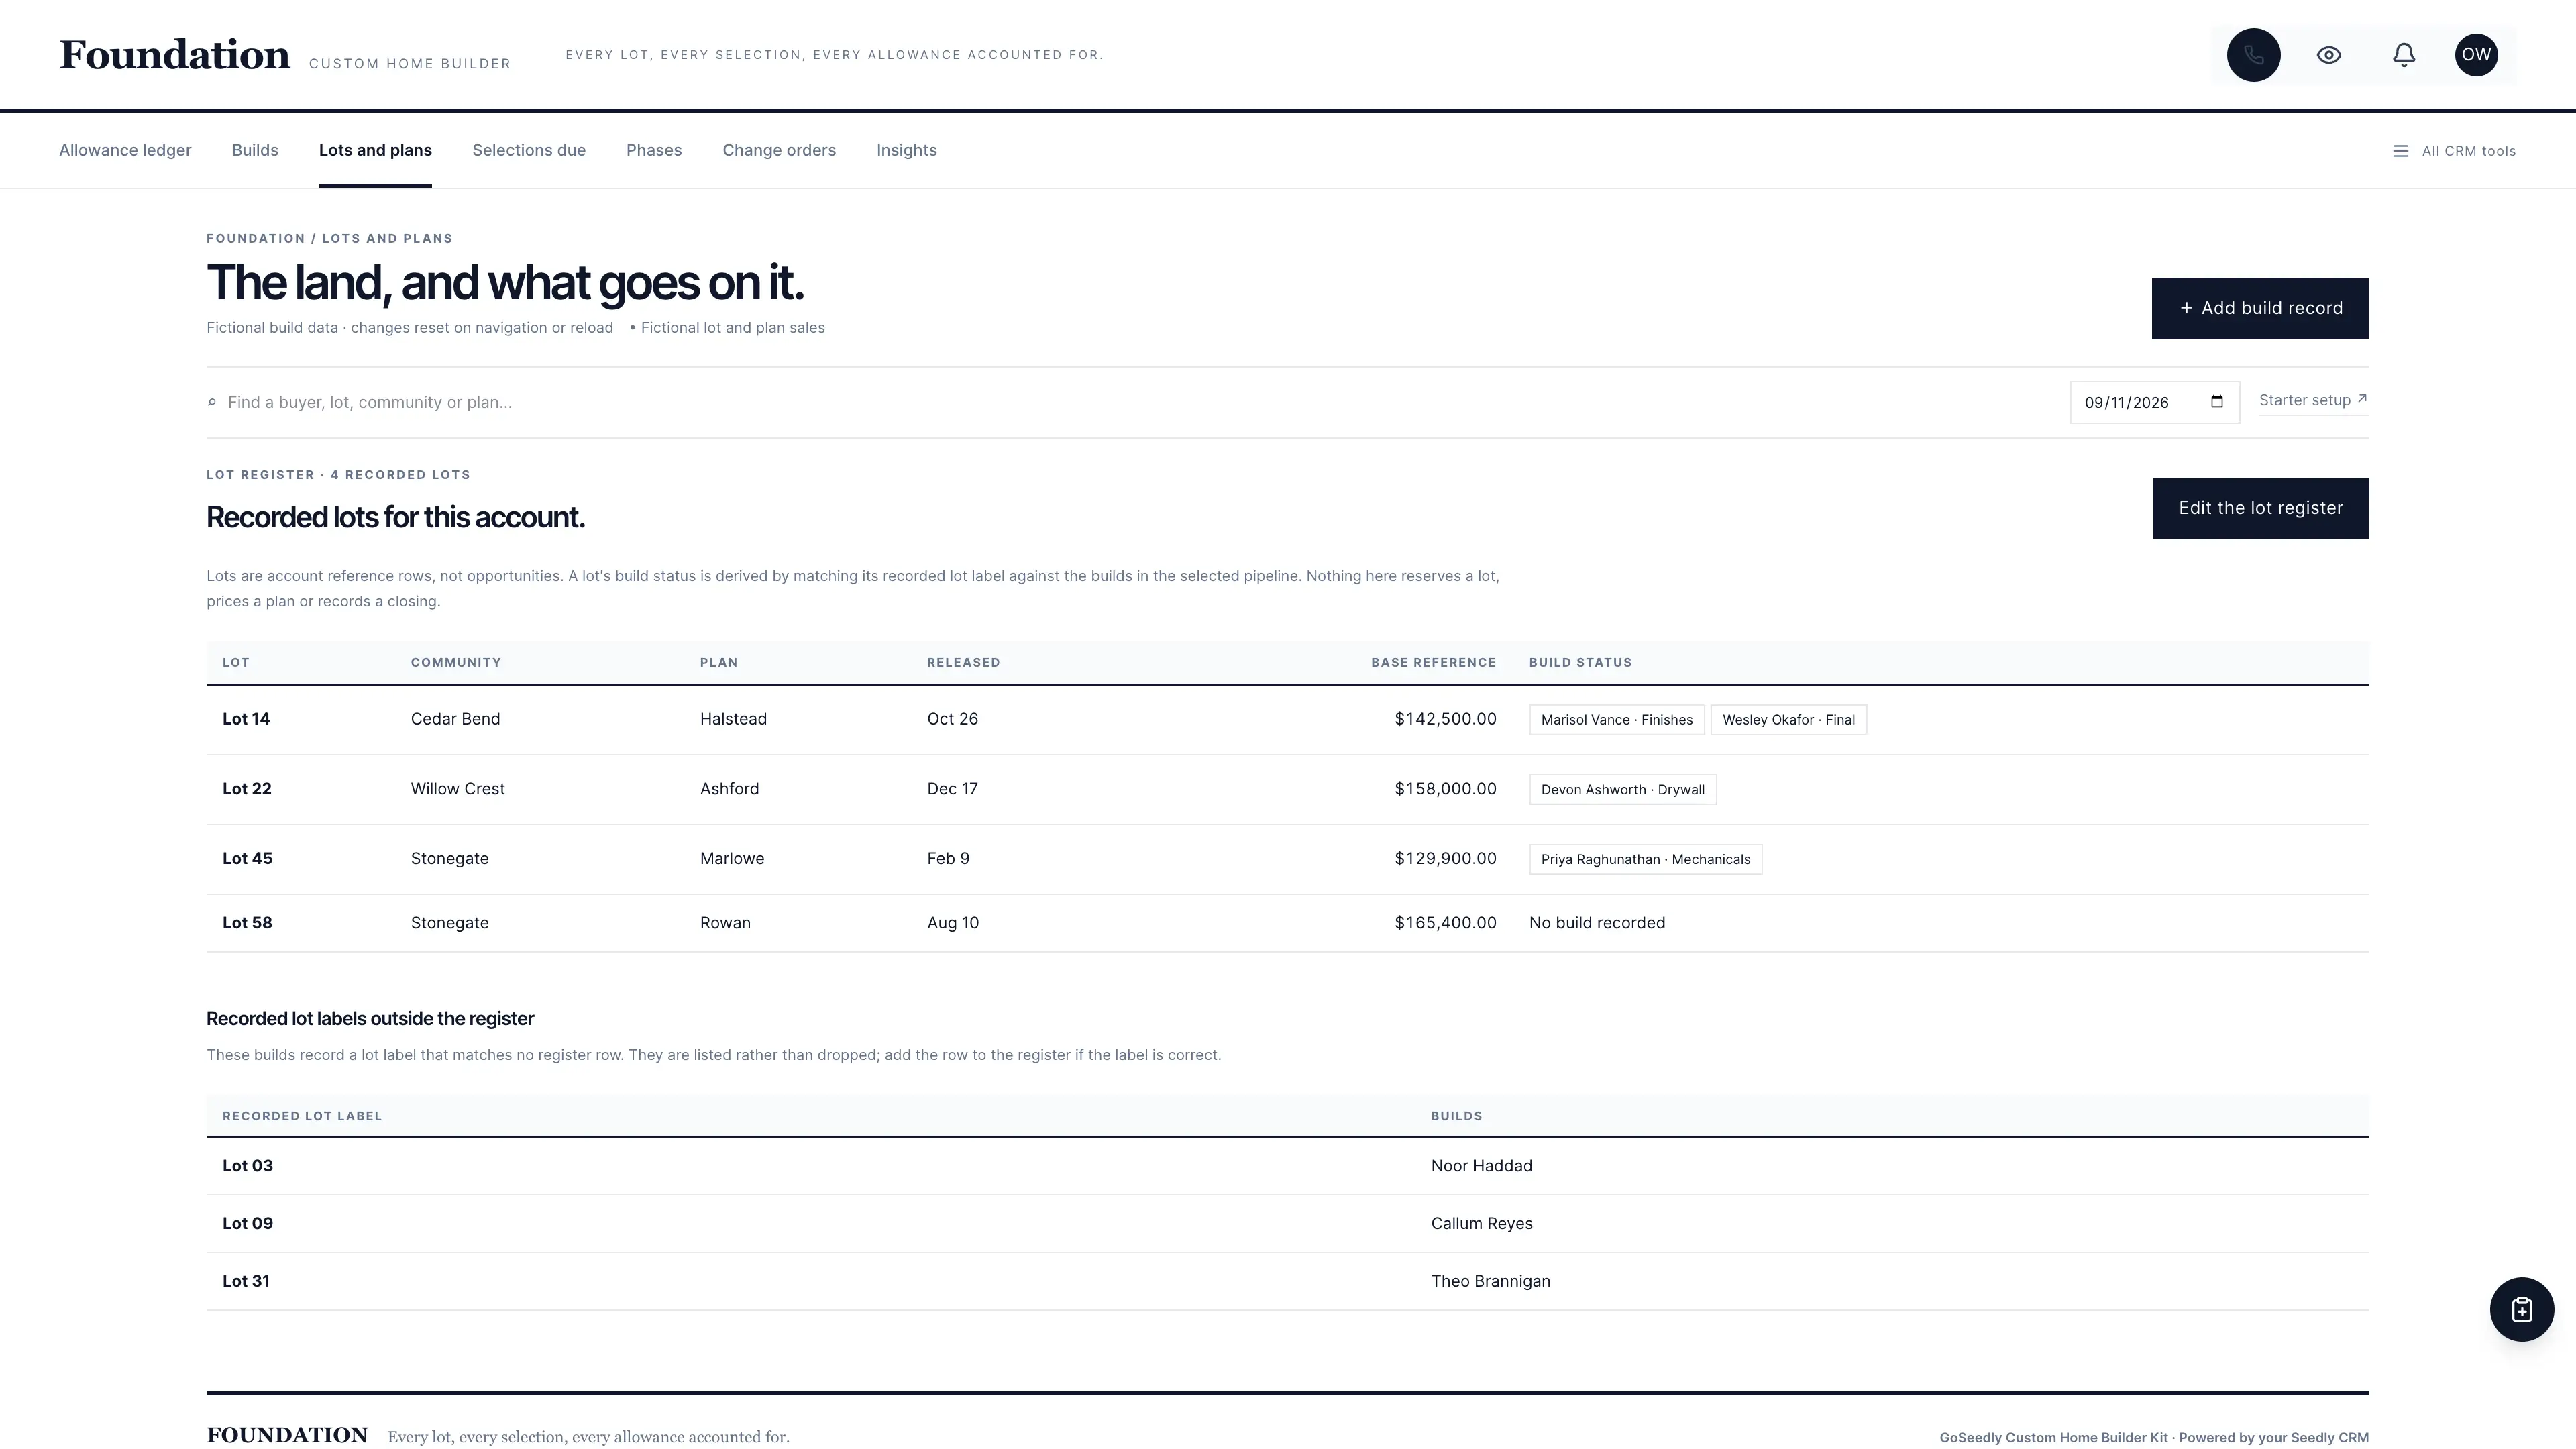Click the Foundation logo
The height and width of the screenshot is (1449, 2576).
click(175, 55)
